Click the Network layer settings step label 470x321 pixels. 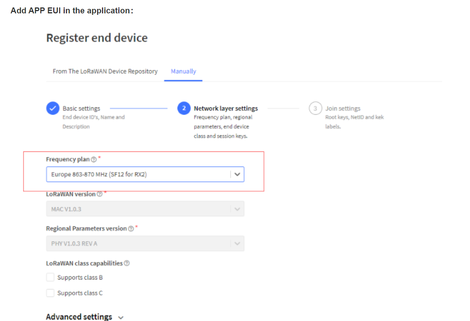pos(226,108)
